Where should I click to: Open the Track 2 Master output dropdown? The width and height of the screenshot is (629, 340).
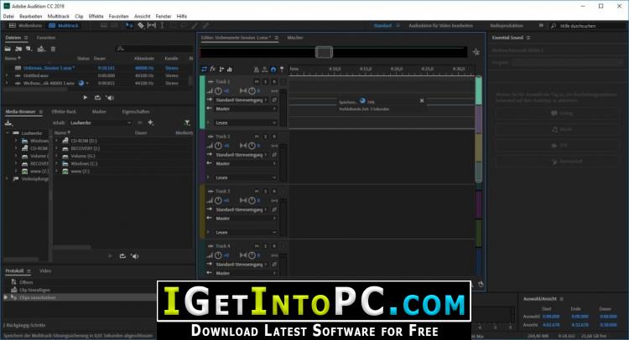click(x=245, y=164)
